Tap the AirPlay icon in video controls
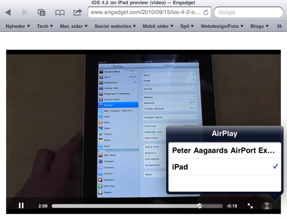The height and width of the screenshot is (219, 287). coord(267,206)
